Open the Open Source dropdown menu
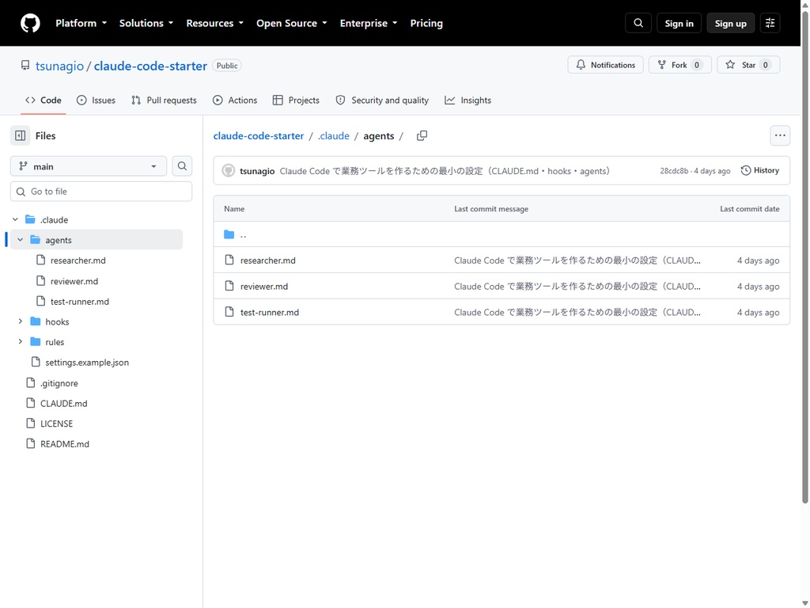810x608 pixels. click(x=292, y=23)
